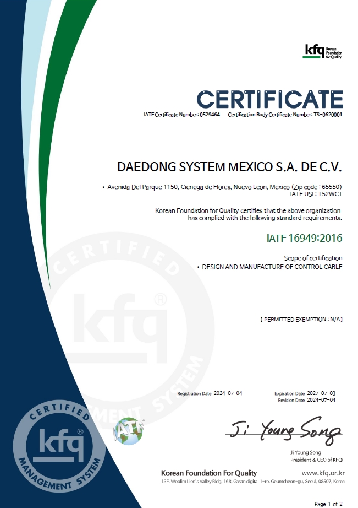Image resolution: width=358 pixels, height=508 pixels.
Task: Click the printed name Ji Young Song
Action: coord(306,452)
